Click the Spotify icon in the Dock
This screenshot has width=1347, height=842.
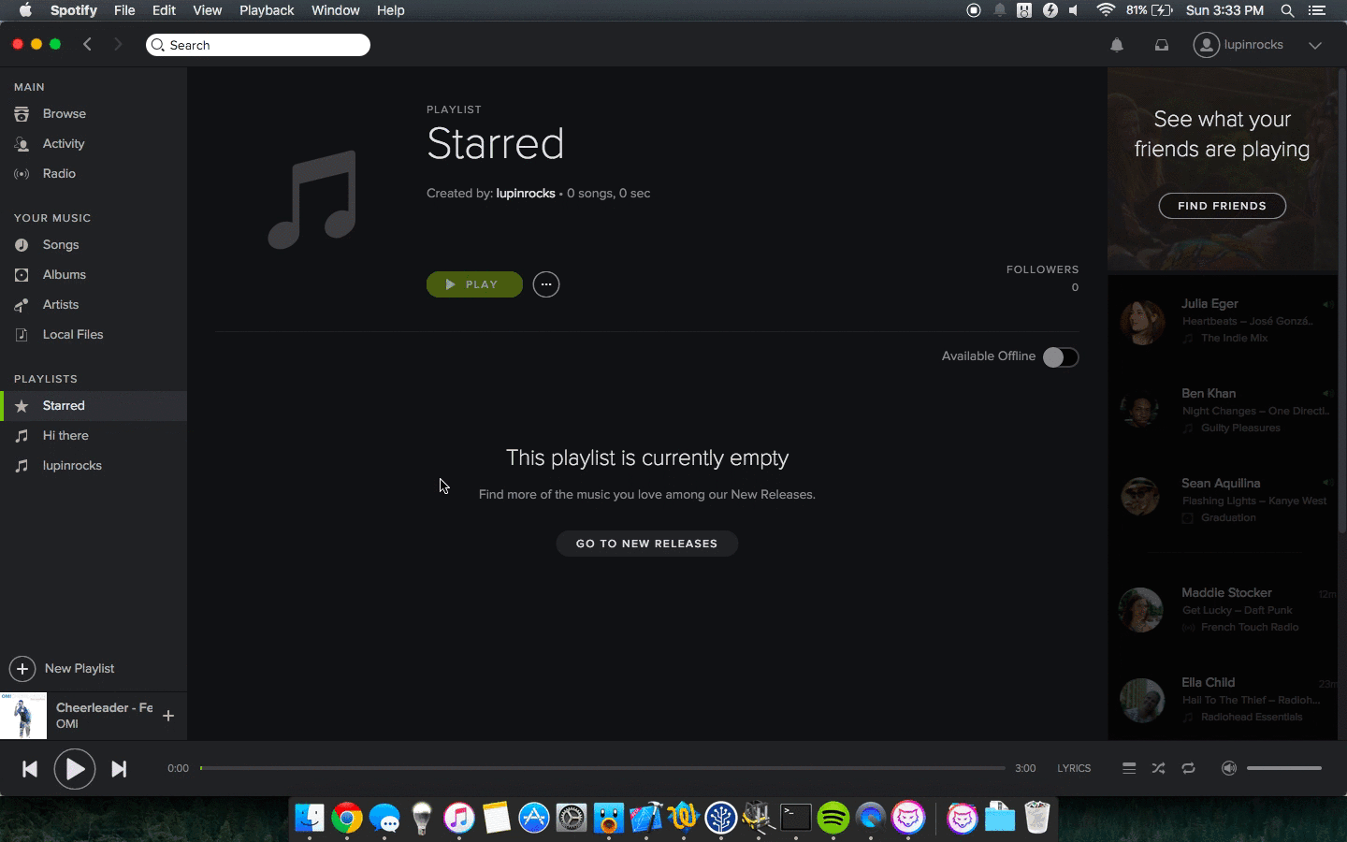833,818
